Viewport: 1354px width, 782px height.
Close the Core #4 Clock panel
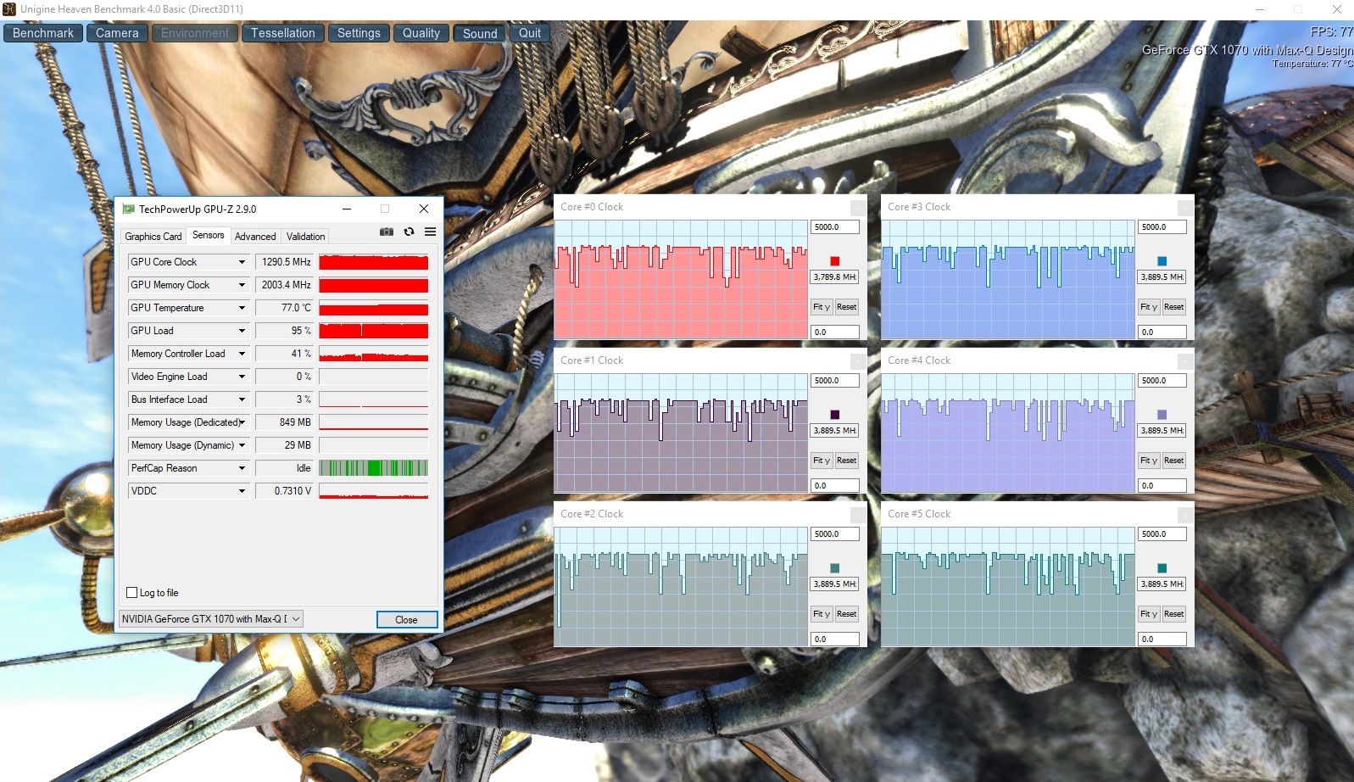[x=1185, y=360]
